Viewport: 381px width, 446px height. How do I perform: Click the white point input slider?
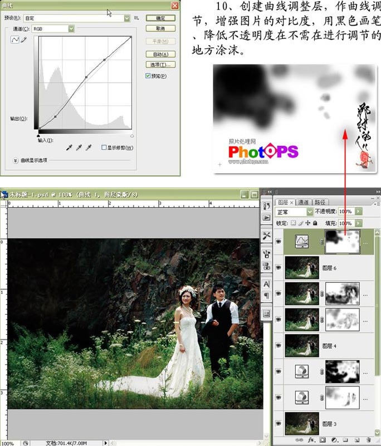(x=132, y=136)
